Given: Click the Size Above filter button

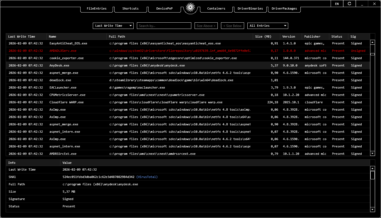Looking at the screenshot, I should 206,25.
